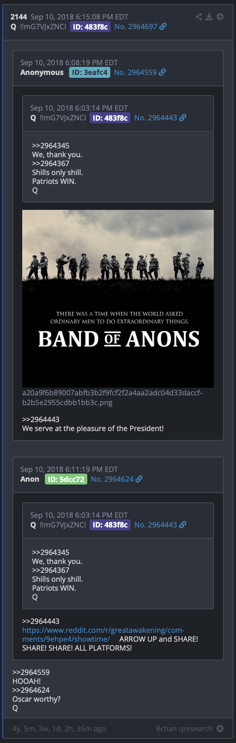The width and height of the screenshot is (236, 743).
Task: Click the close icon next to 8chan qresearch
Action: (220, 728)
